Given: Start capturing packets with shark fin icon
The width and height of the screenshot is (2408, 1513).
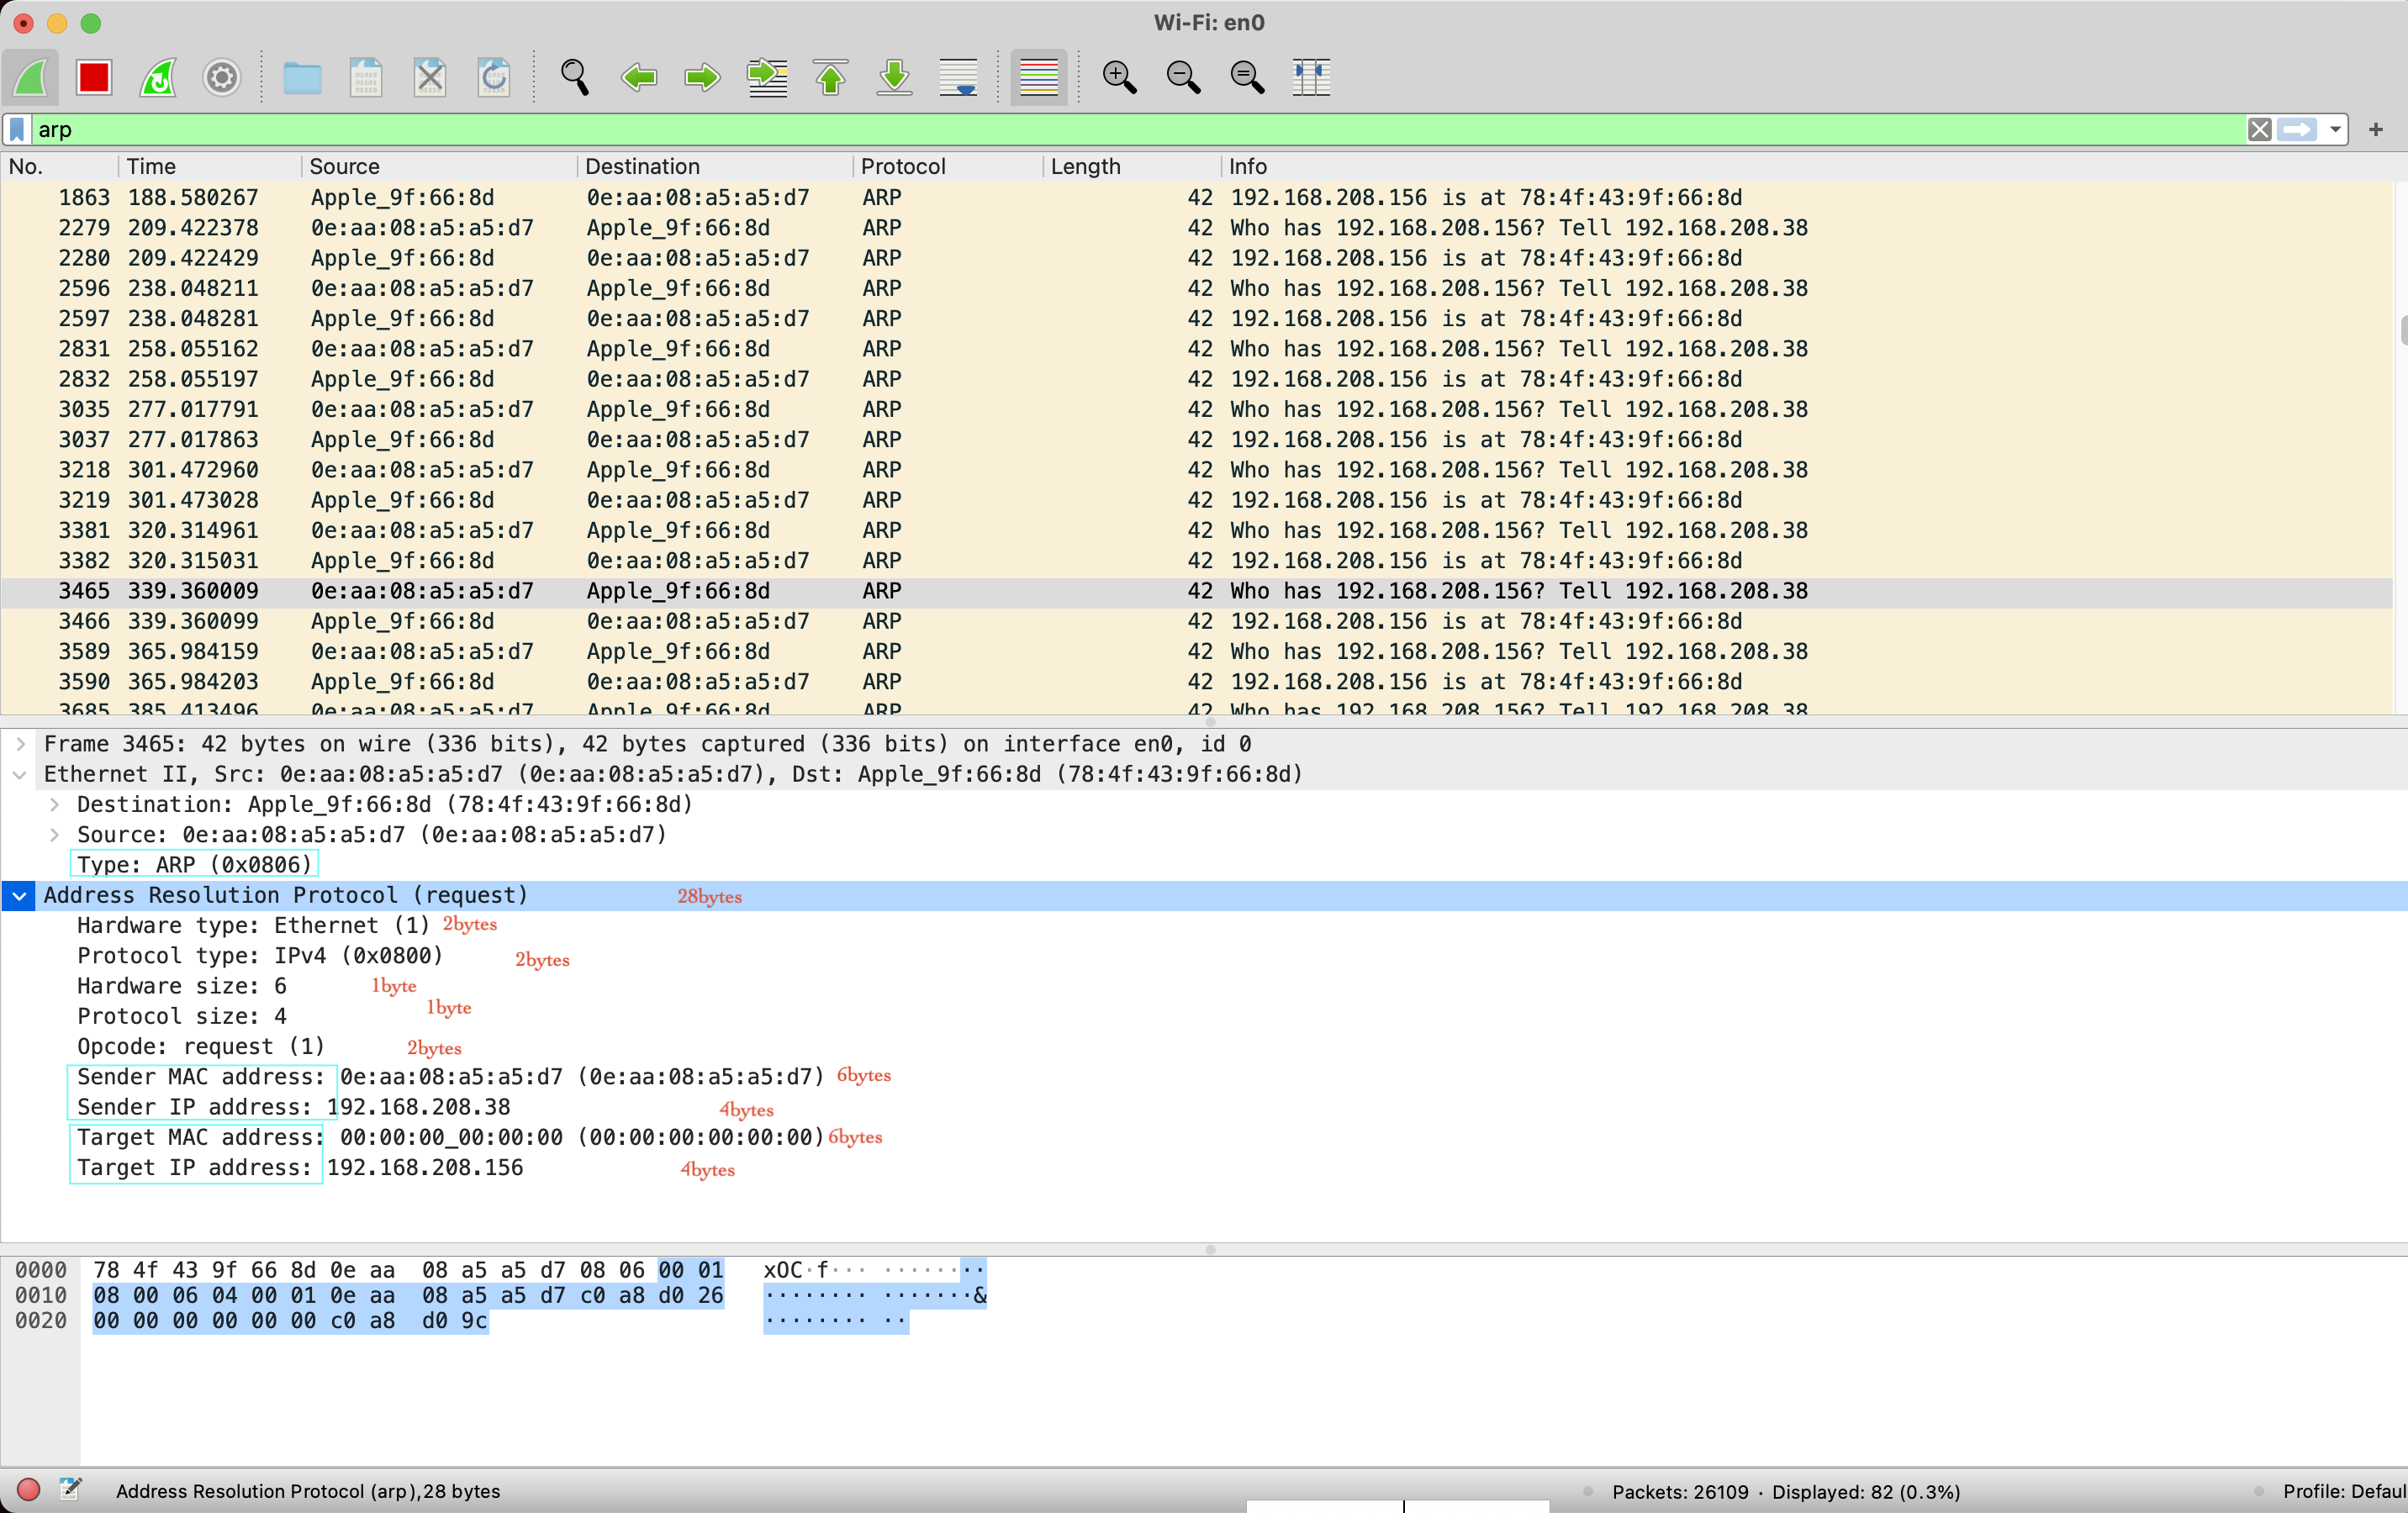Looking at the screenshot, I should (x=31, y=77).
